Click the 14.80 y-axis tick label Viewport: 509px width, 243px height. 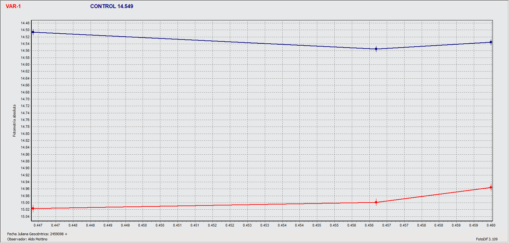(x=25, y=134)
